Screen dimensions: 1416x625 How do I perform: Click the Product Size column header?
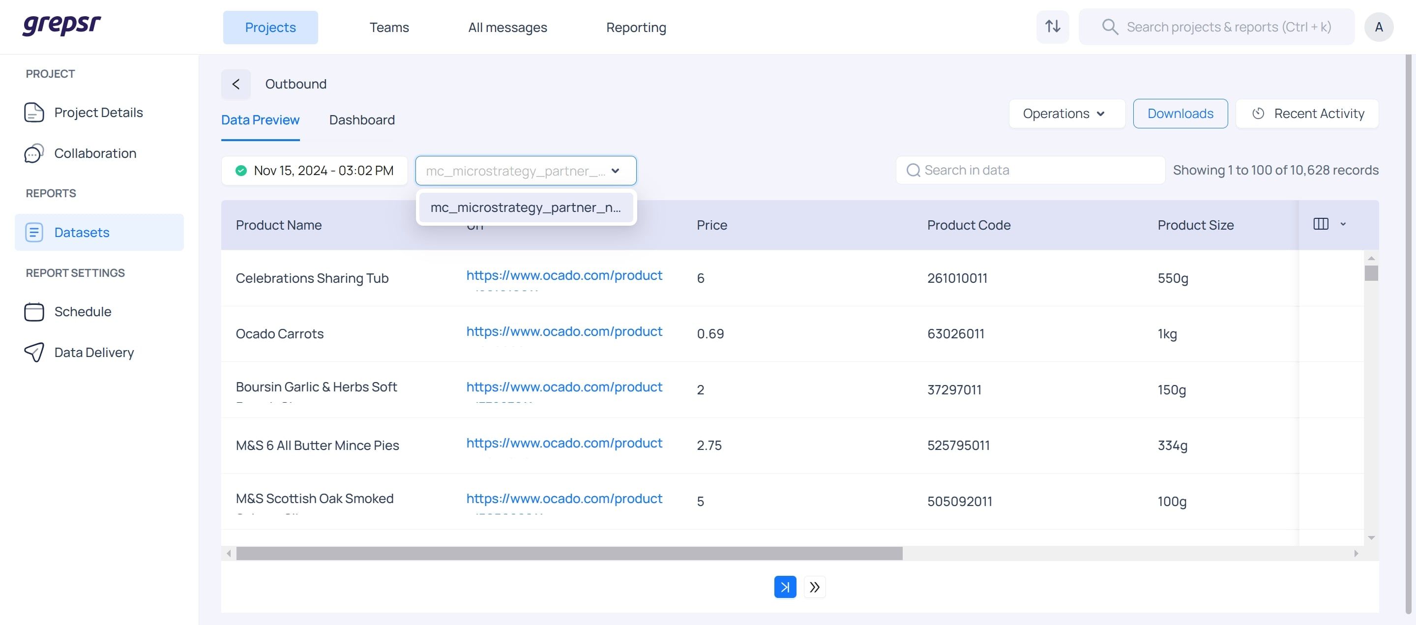pyautogui.click(x=1196, y=225)
